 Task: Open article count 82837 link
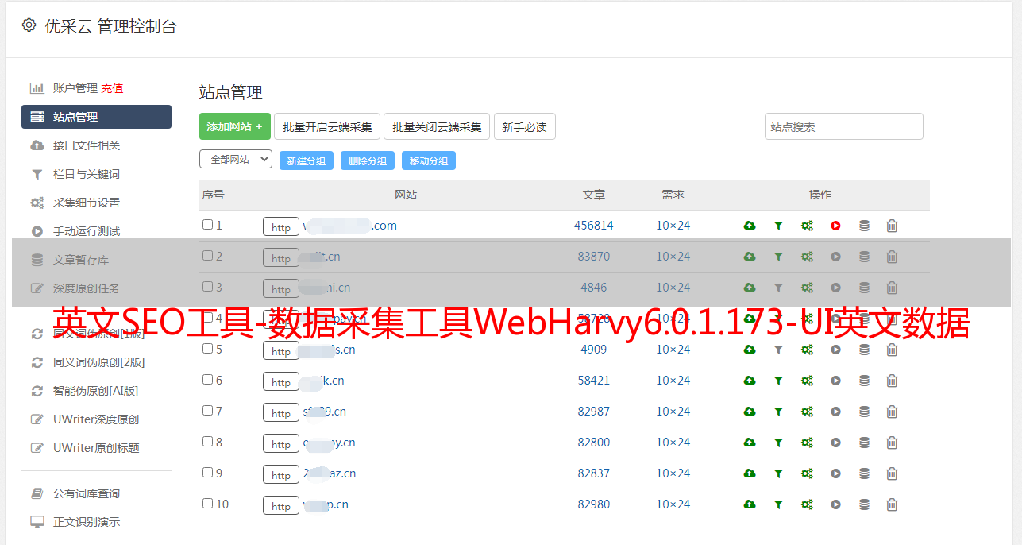(x=594, y=473)
